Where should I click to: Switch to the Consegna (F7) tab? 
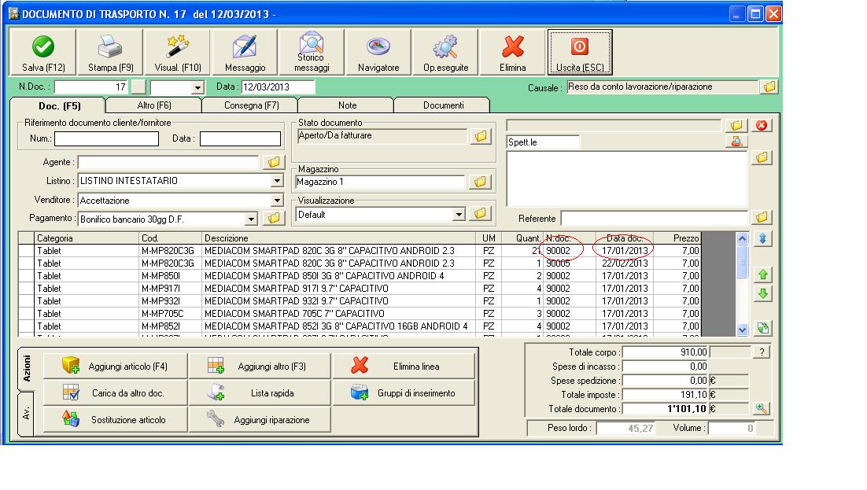click(x=250, y=105)
